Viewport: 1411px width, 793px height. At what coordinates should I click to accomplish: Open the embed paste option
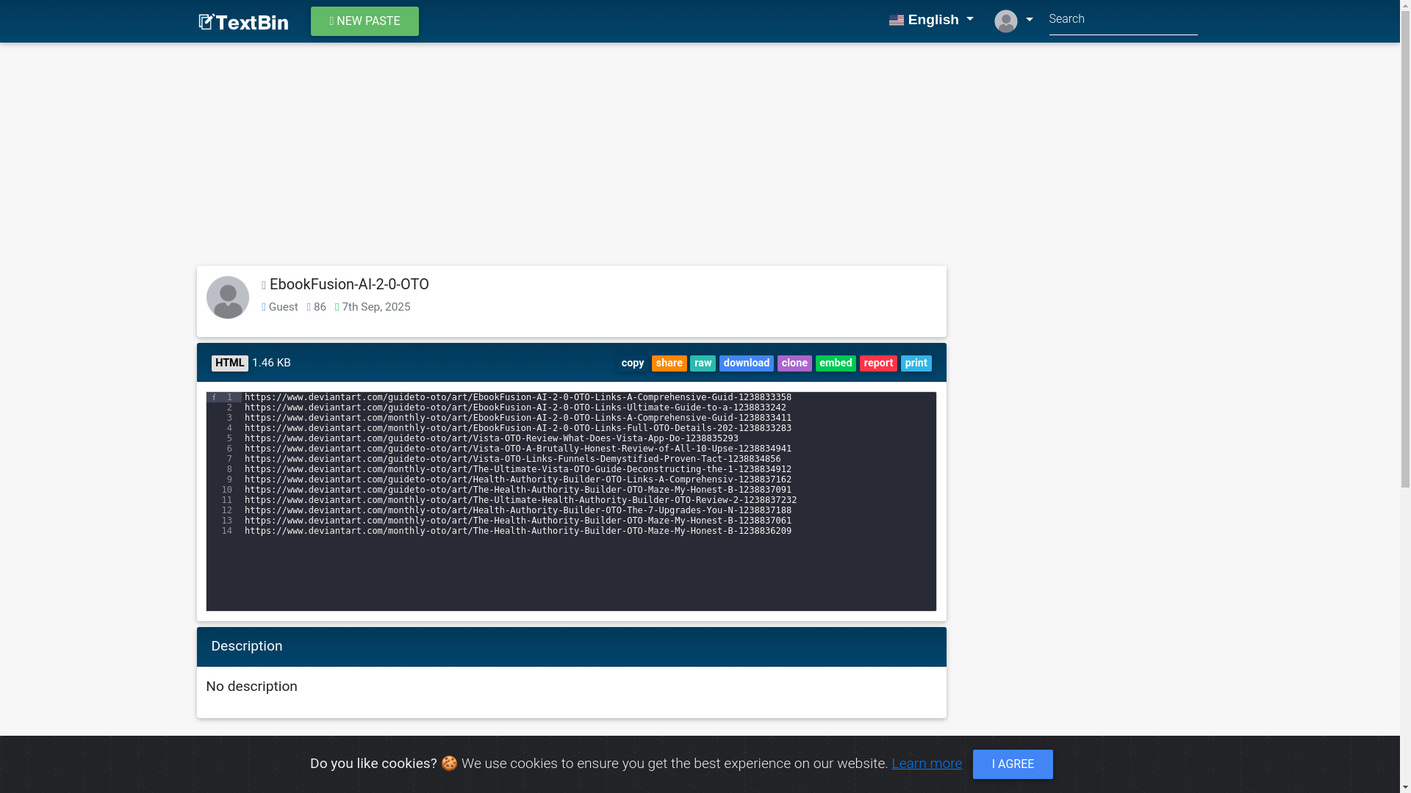[x=836, y=363]
